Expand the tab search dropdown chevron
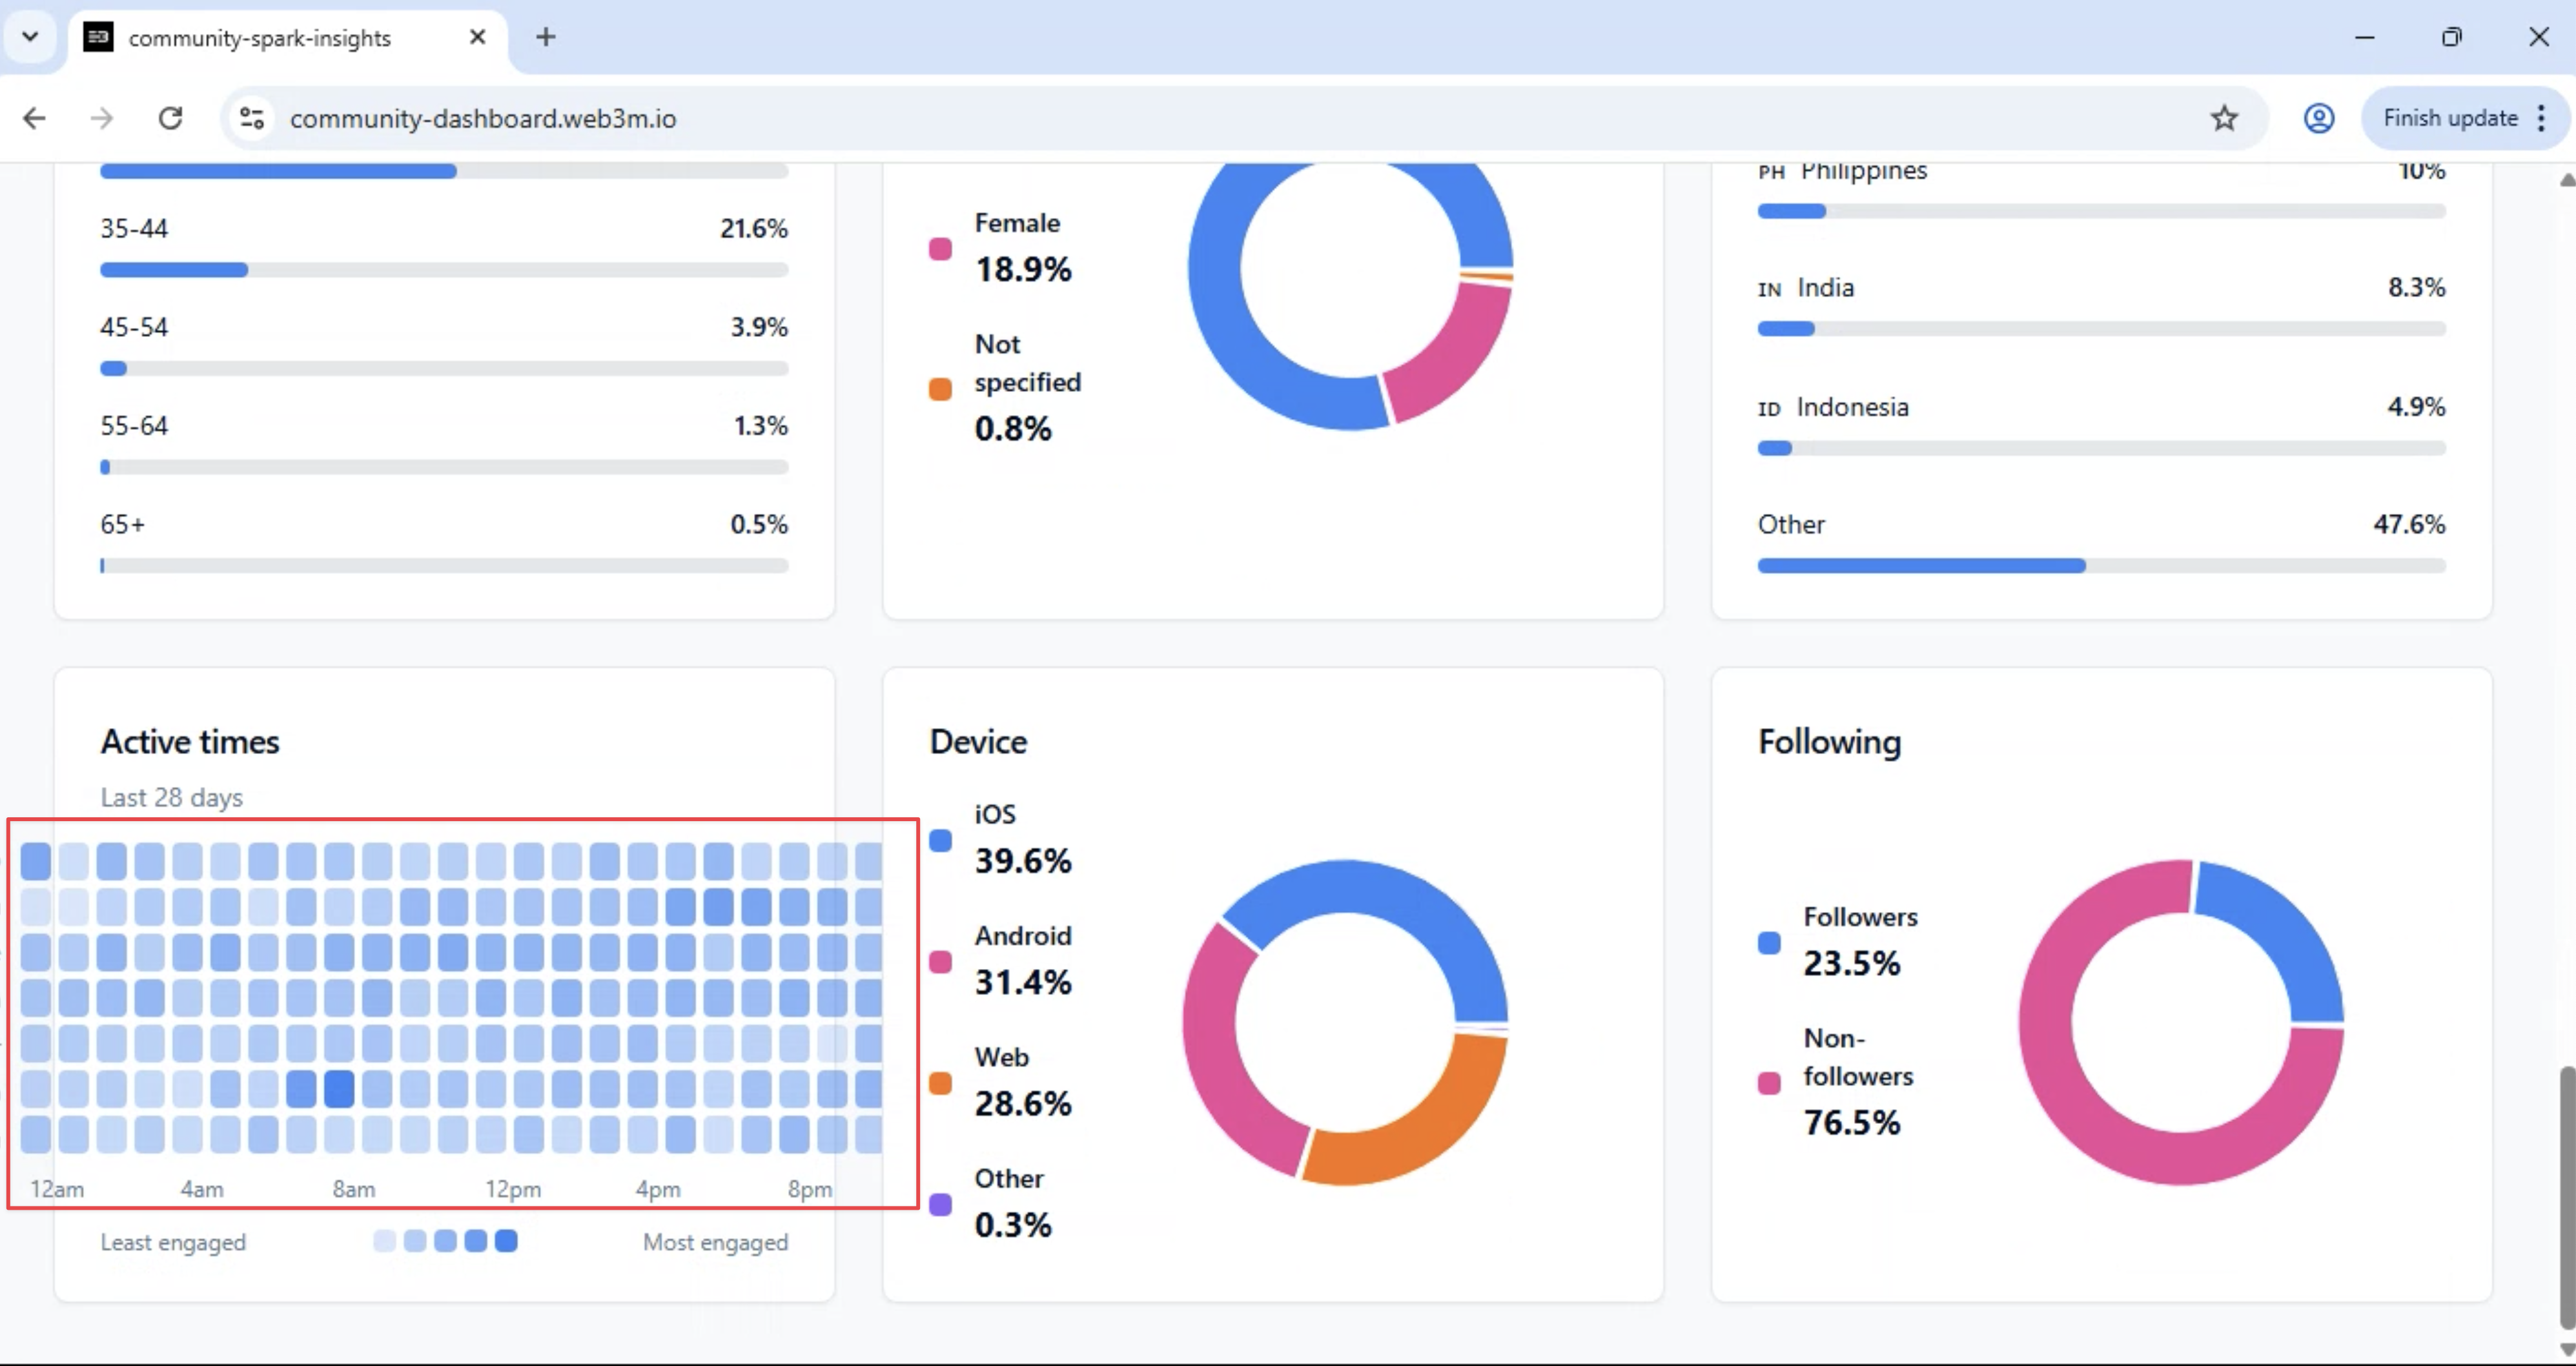 [x=30, y=37]
